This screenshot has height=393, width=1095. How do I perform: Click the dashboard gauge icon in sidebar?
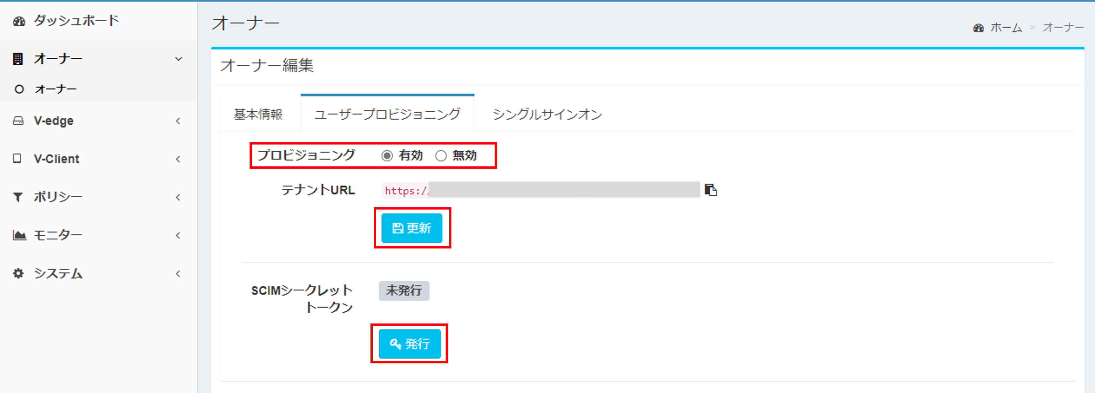[x=19, y=21]
